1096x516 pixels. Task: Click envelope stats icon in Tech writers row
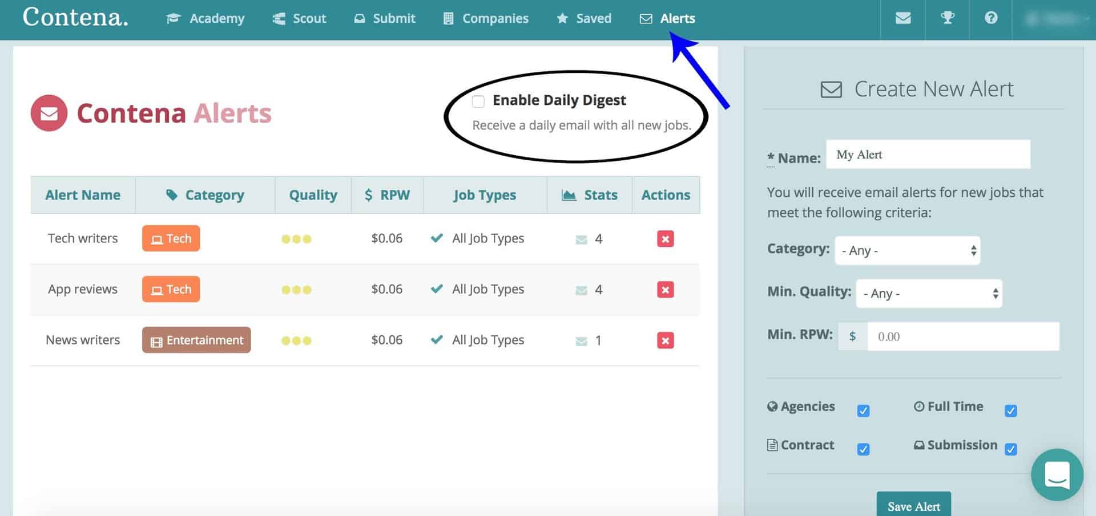pyautogui.click(x=581, y=239)
